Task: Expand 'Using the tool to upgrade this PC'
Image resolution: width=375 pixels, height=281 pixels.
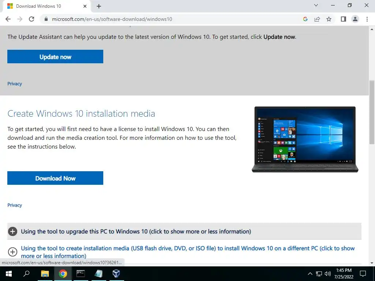Action: [x=184, y=231]
